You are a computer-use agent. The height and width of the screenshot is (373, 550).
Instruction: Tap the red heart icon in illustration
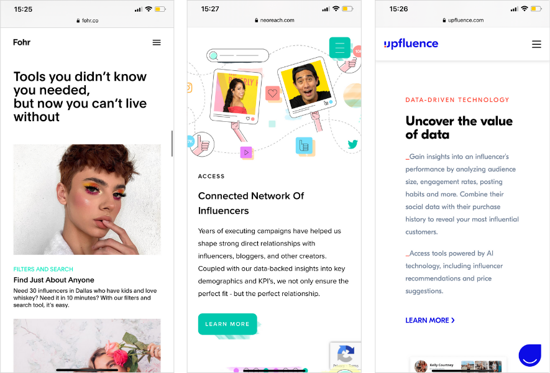pyautogui.click(x=273, y=93)
